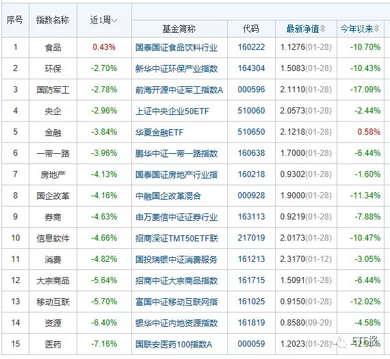Open fund 国联安医药100指数A
This screenshot has width=390, height=359.
174,344
